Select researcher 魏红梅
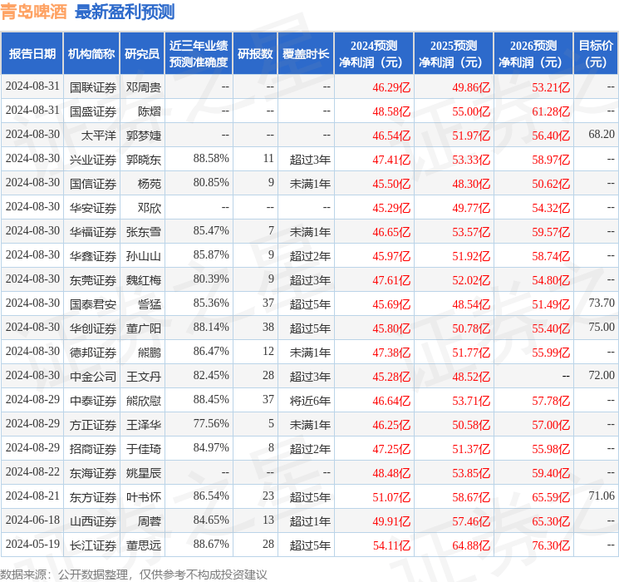 coord(143,280)
